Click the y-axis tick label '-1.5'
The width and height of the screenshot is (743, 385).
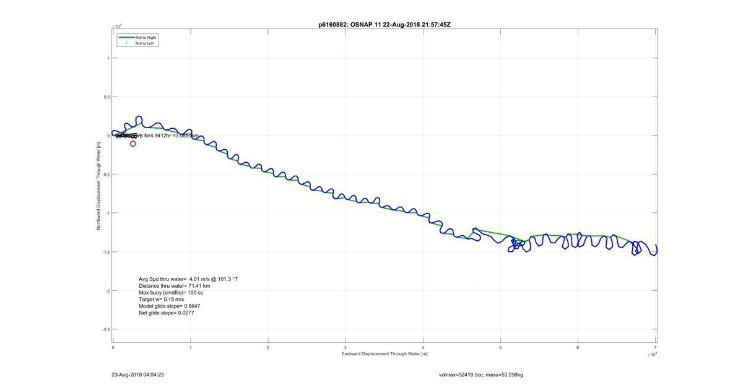pyautogui.click(x=106, y=252)
